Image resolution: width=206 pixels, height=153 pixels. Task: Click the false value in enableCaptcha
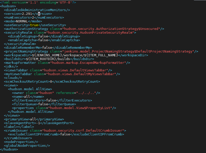click(44, 40)
